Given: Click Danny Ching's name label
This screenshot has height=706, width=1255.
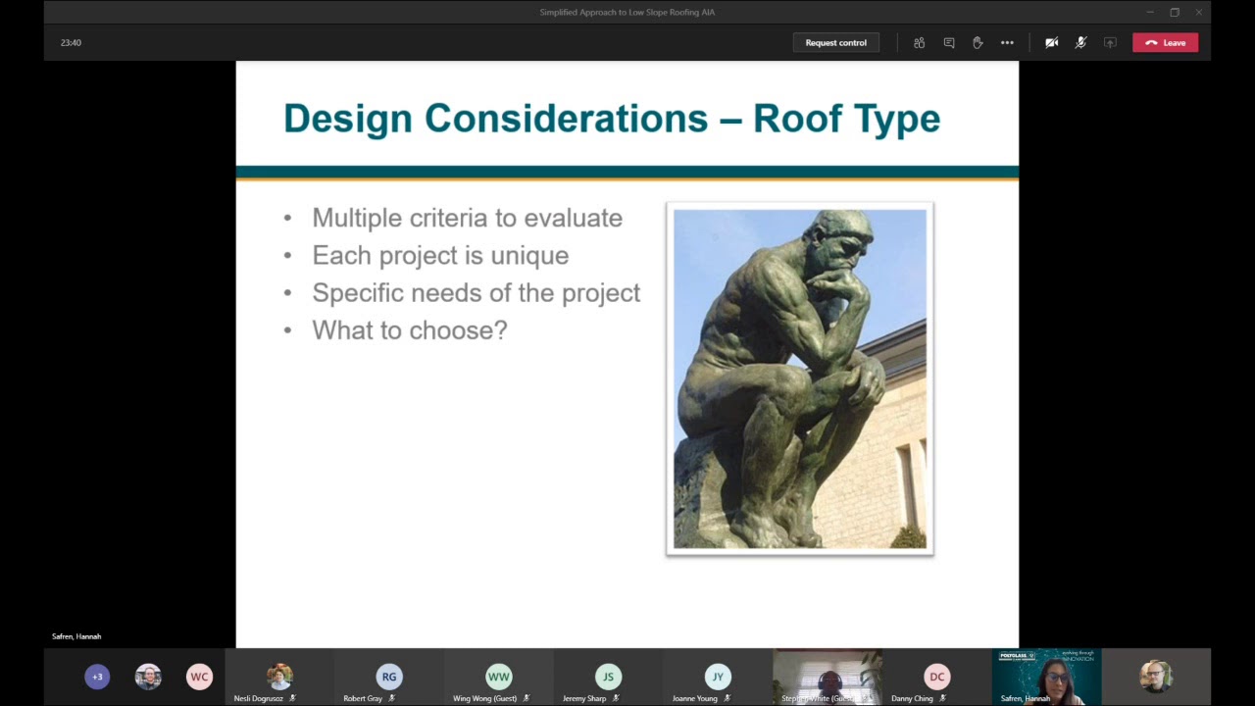Looking at the screenshot, I should [912, 698].
